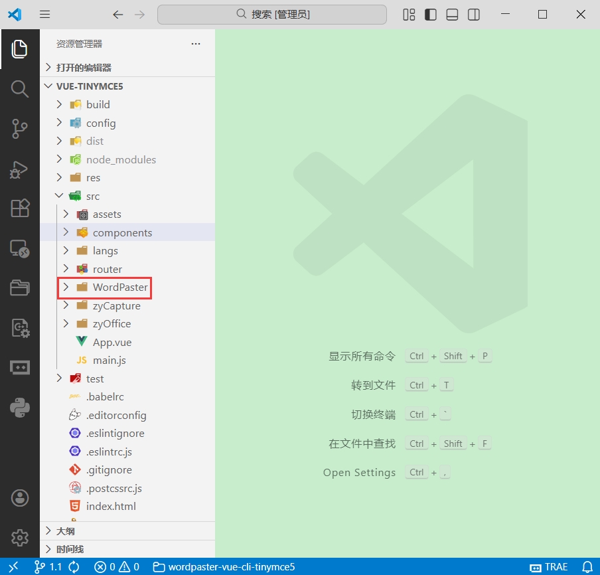Toggle the secondary side bar layout button

pyautogui.click(x=474, y=15)
